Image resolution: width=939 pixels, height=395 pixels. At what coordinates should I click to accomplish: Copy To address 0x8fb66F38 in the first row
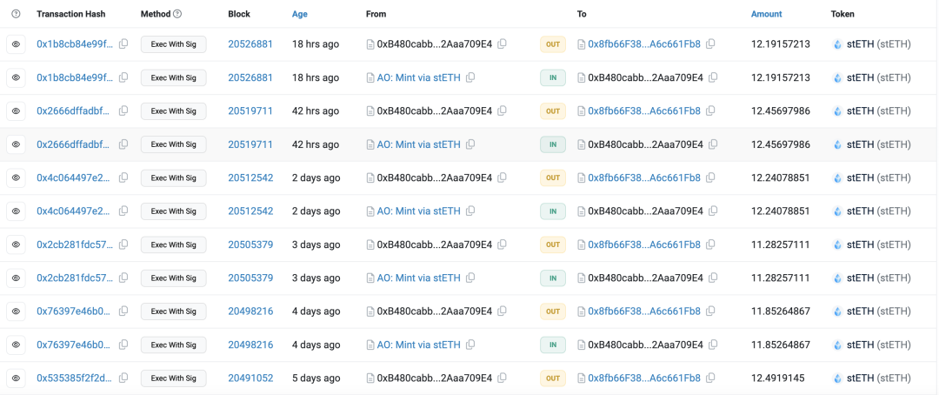711,44
